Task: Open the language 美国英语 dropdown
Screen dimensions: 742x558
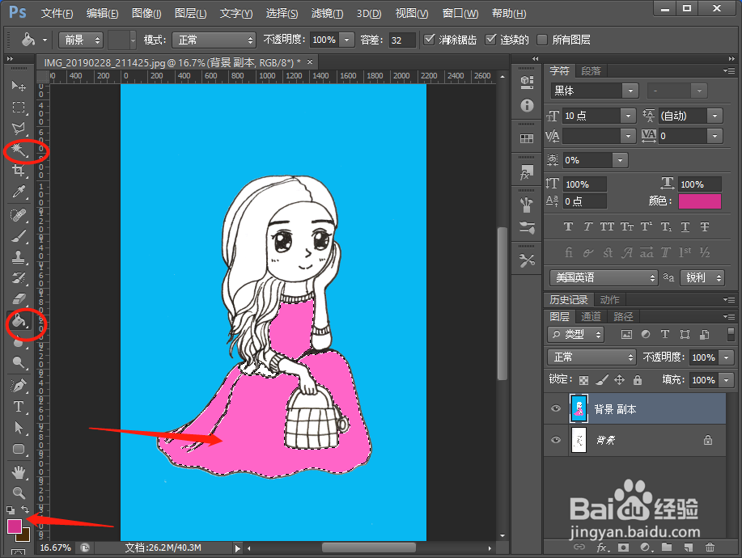Action: pos(604,277)
